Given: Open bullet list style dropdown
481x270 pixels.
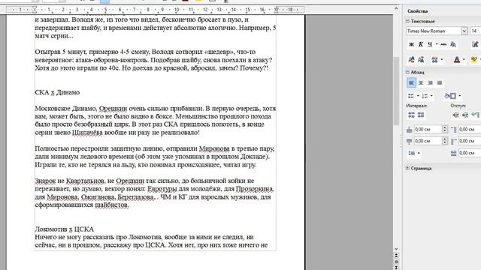Looking at the screenshot, I should click(418, 96).
